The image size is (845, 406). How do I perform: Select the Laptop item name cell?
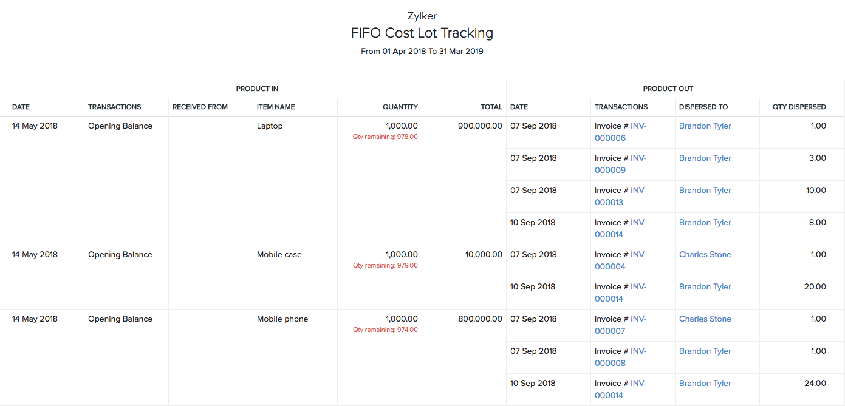pos(269,126)
